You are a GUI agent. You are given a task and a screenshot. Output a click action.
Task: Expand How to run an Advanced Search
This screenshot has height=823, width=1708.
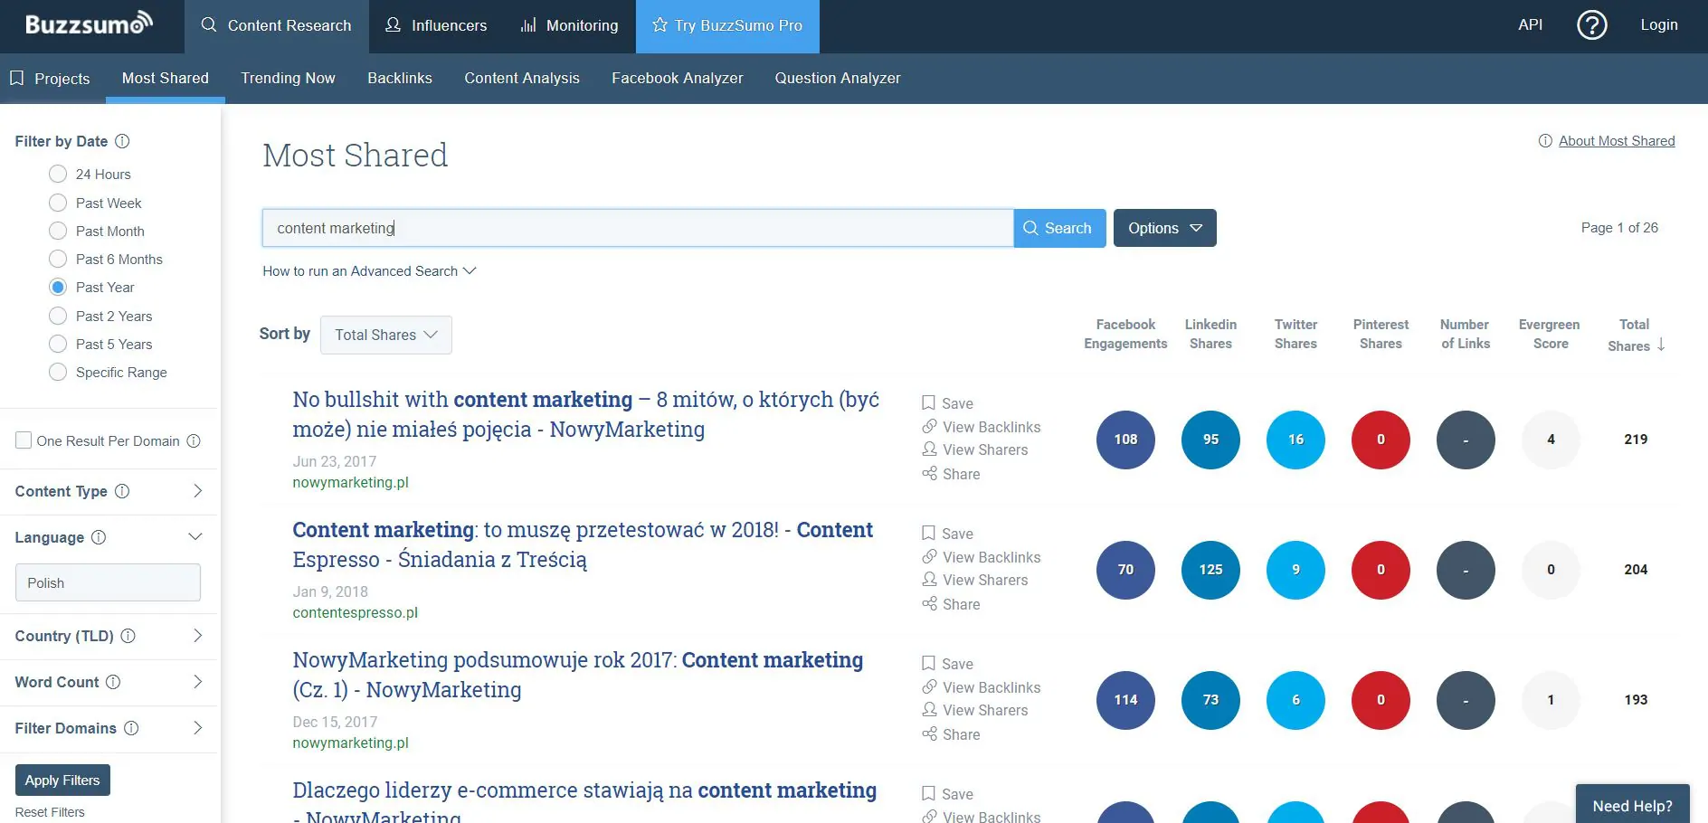(x=369, y=271)
